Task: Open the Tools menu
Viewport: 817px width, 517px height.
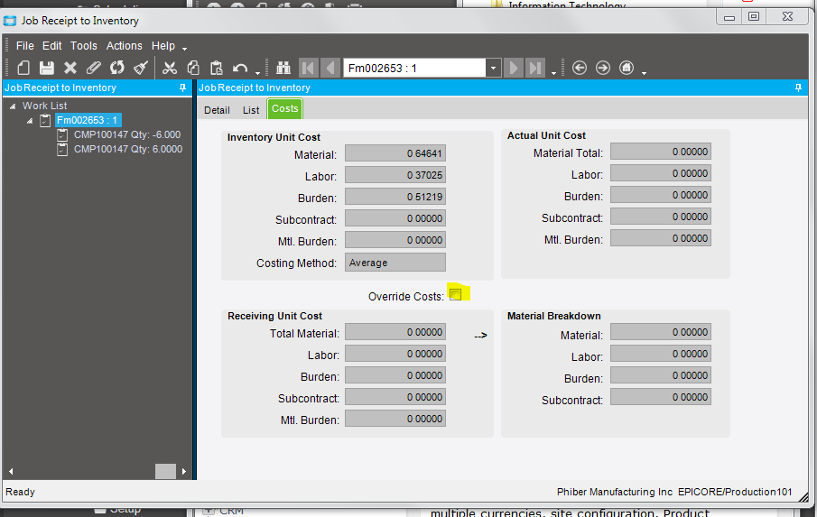Action: [84, 46]
